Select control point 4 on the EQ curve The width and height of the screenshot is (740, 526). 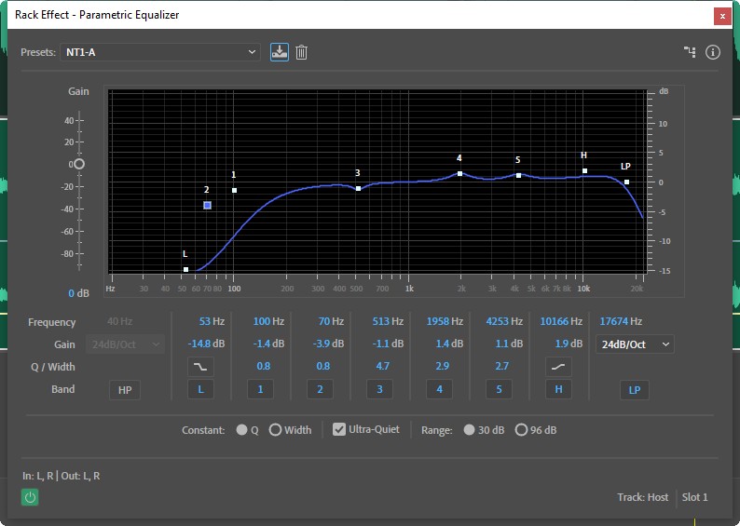pos(459,173)
